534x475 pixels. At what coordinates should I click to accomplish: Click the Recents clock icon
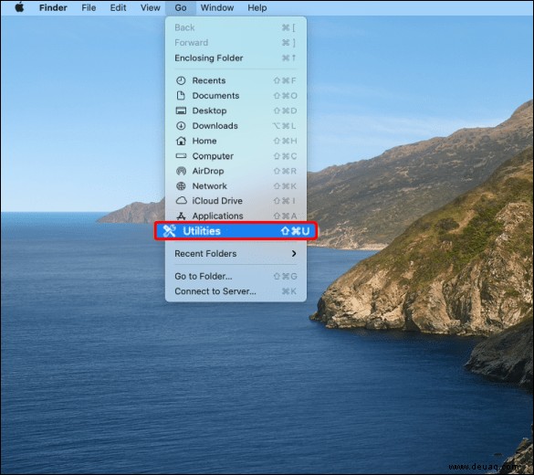[x=181, y=80]
